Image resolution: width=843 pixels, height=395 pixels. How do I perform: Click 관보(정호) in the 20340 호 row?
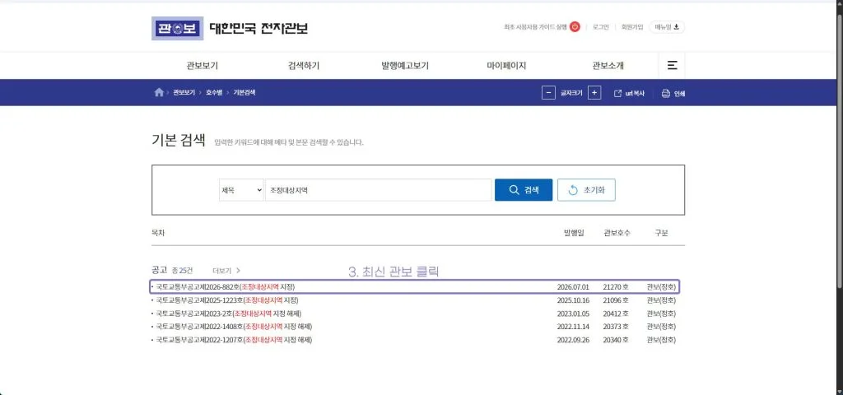click(x=661, y=340)
